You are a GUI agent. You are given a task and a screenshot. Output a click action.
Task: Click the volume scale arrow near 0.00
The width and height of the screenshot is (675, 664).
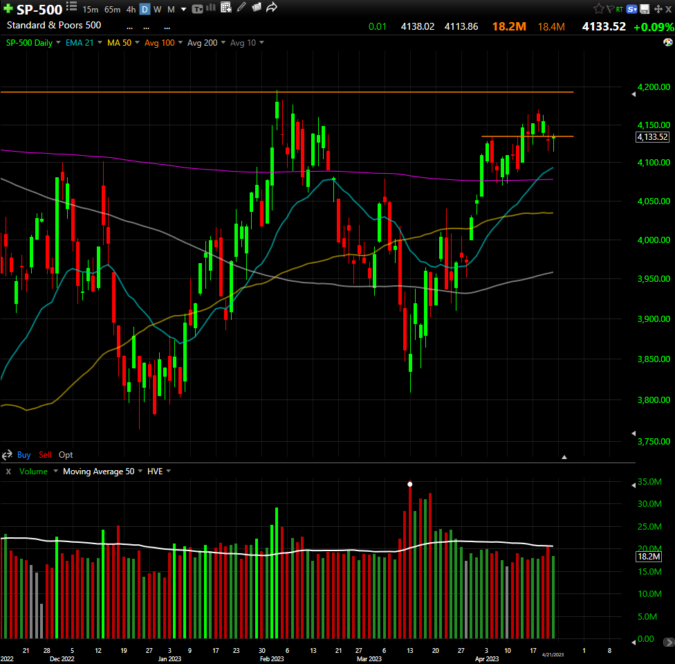coord(634,643)
